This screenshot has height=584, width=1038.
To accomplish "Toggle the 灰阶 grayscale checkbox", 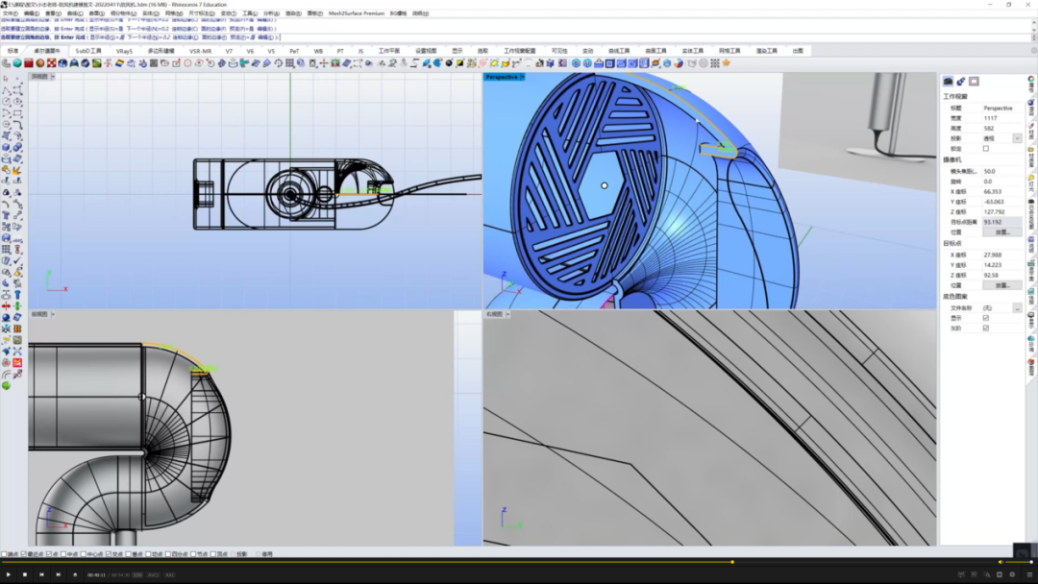I will pos(986,328).
